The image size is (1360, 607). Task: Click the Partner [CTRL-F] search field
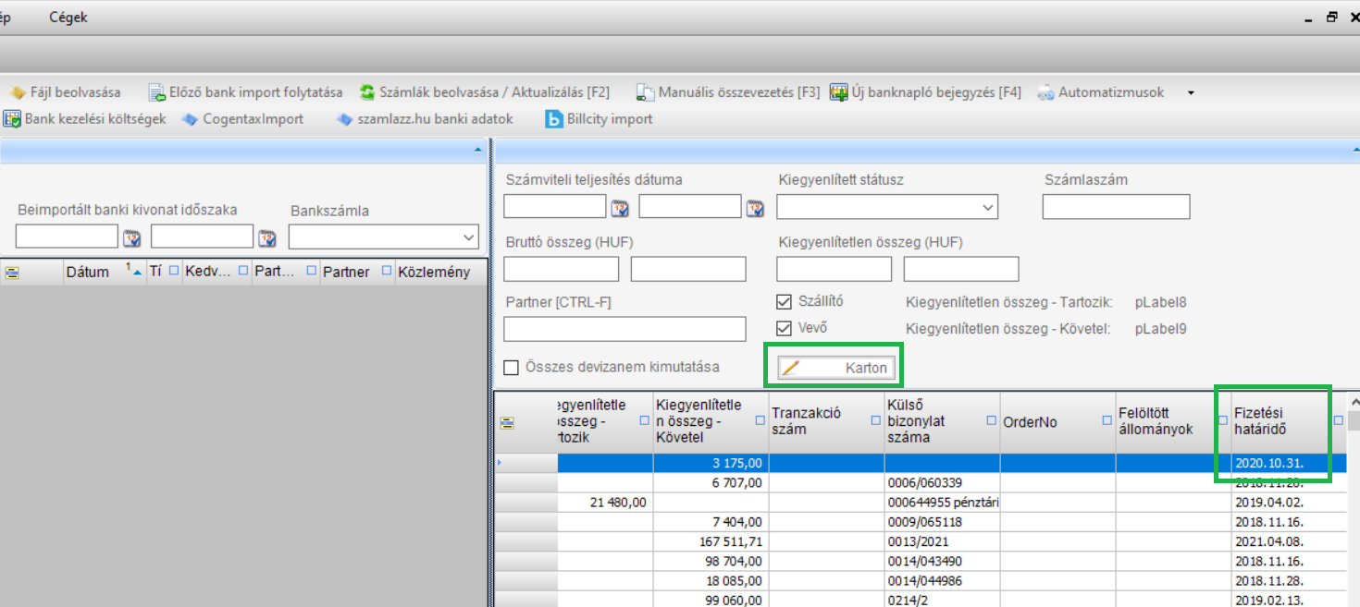pyautogui.click(x=624, y=329)
